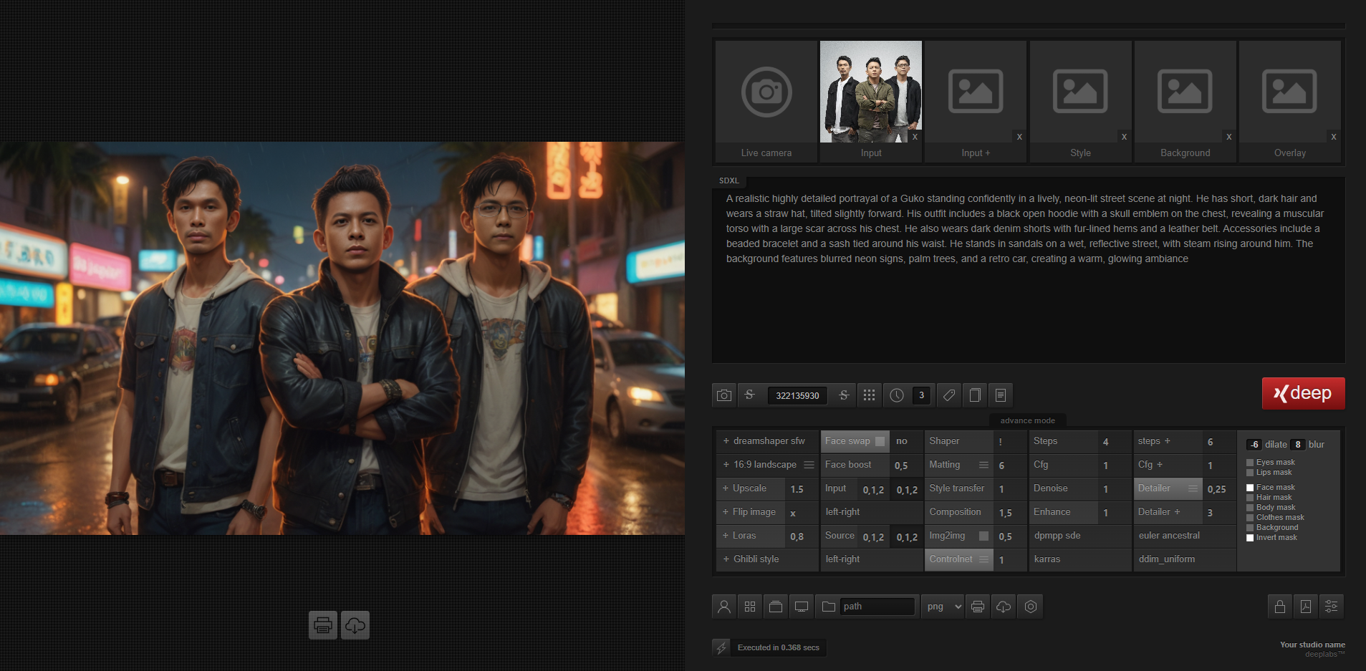The width and height of the screenshot is (1366, 671).
Task: Enable the Hair mask checkbox
Action: point(1250,498)
